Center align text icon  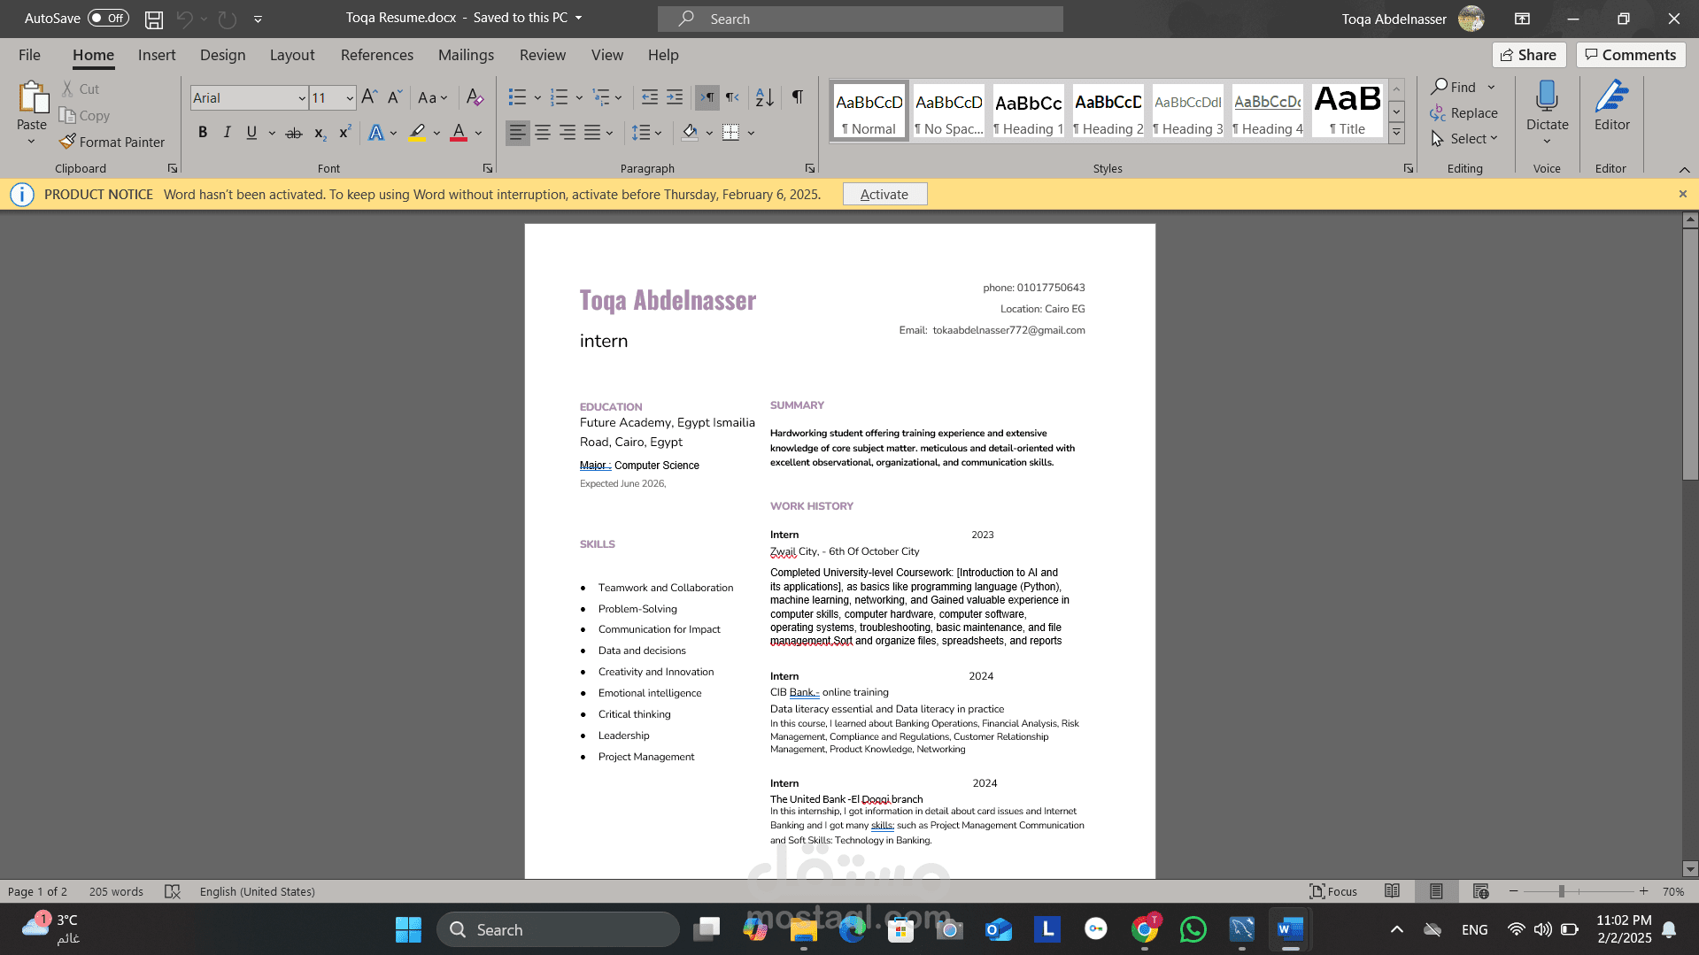543,133
